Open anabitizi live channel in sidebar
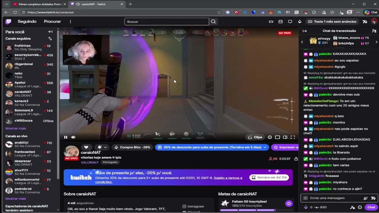Viewport: 379px width, 213px height. point(30,144)
